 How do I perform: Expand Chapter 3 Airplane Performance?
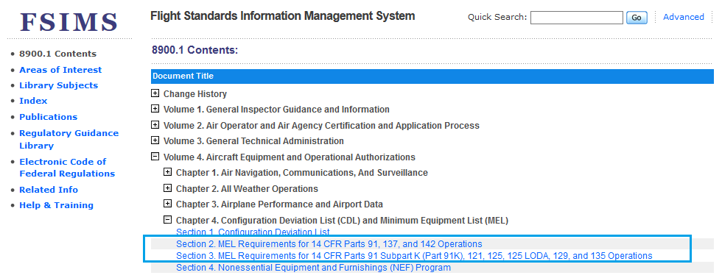(x=168, y=204)
